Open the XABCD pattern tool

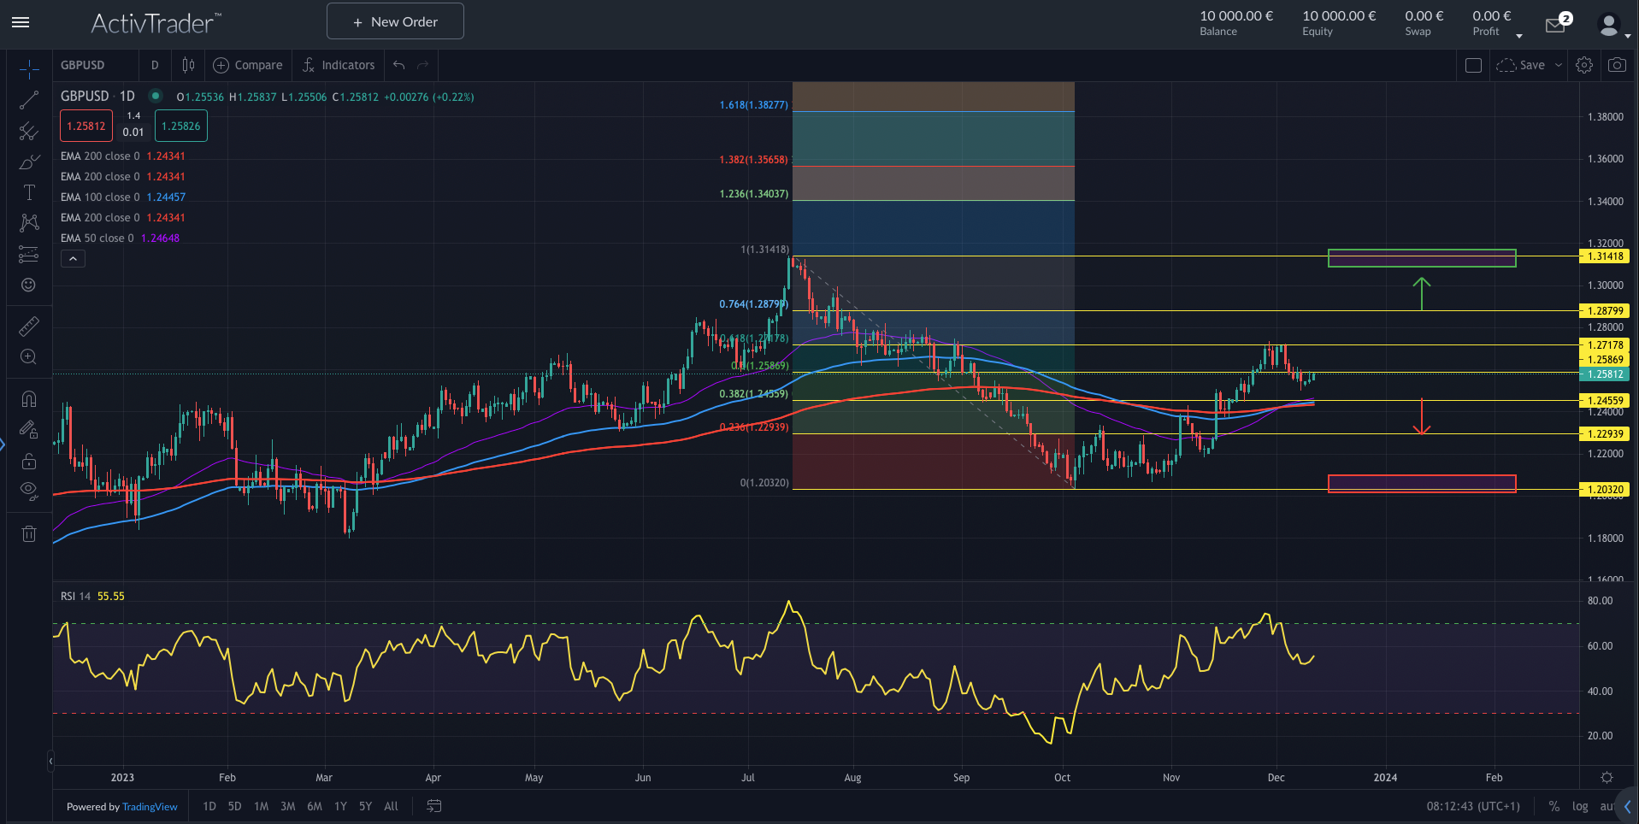28,222
